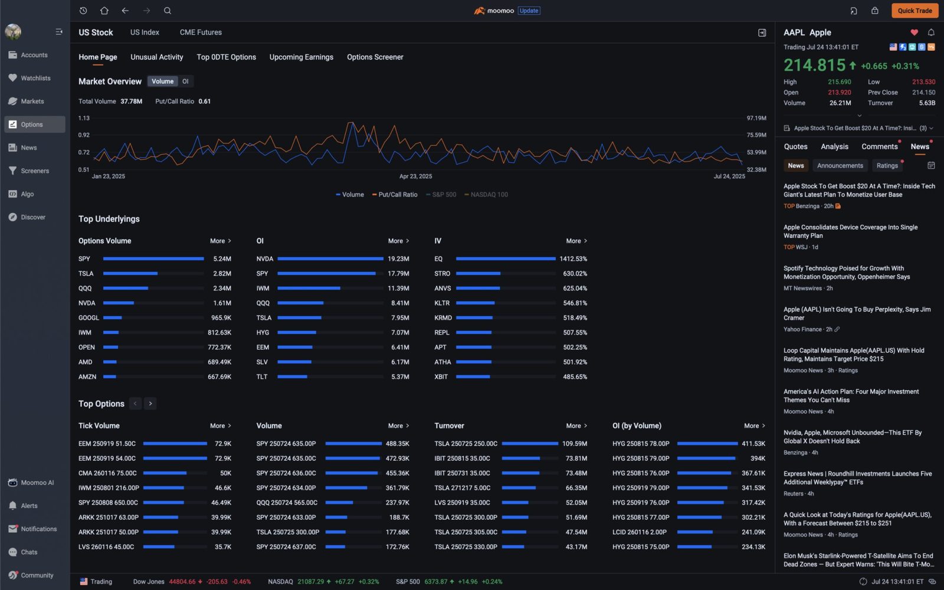The width and height of the screenshot is (944, 590).
Task: Open More for the Turnover list
Action: (x=576, y=426)
